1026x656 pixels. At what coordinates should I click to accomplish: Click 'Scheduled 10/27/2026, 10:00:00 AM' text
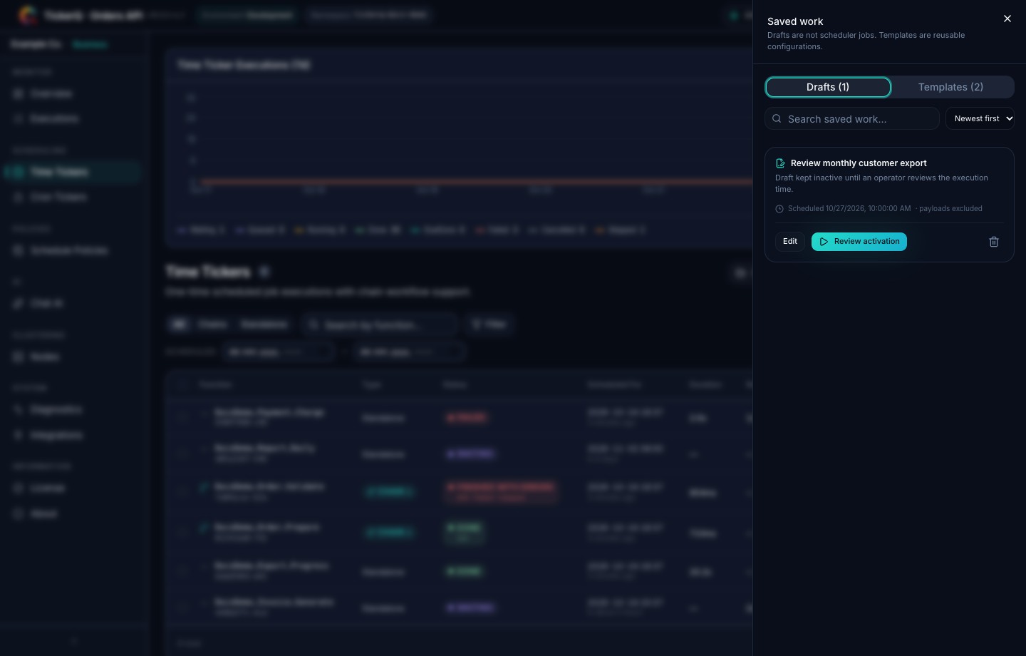point(849,209)
